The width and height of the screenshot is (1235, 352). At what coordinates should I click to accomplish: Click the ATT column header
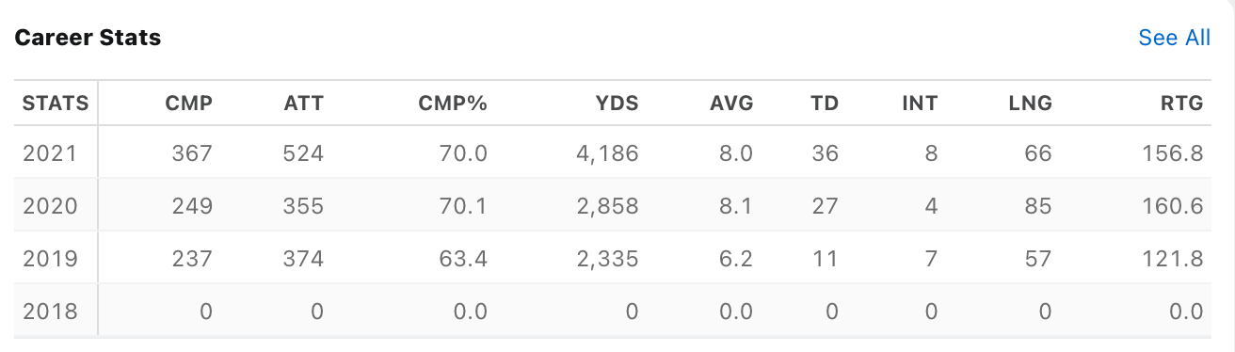click(303, 104)
